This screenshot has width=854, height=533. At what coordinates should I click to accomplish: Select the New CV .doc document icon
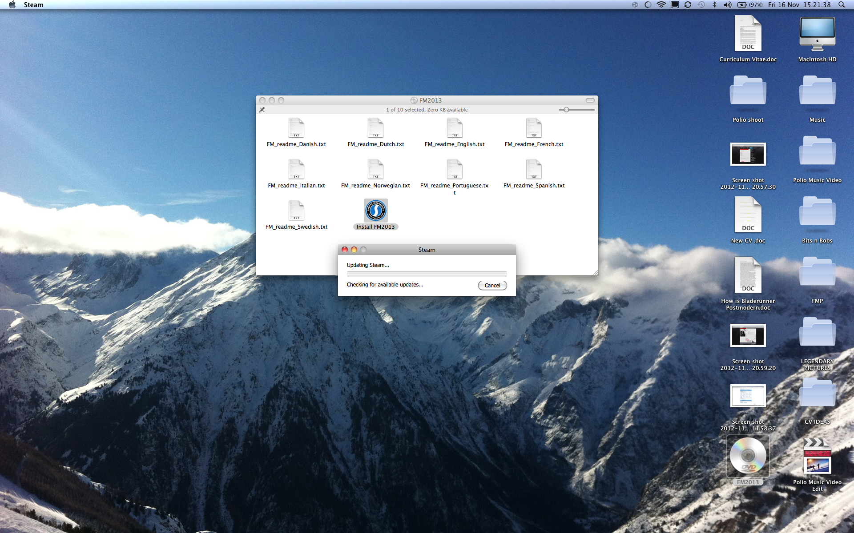[x=748, y=215]
